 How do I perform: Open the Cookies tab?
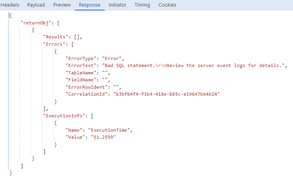coord(167,5)
